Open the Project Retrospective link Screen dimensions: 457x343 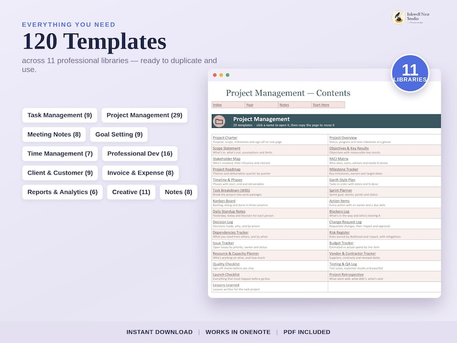346,275
